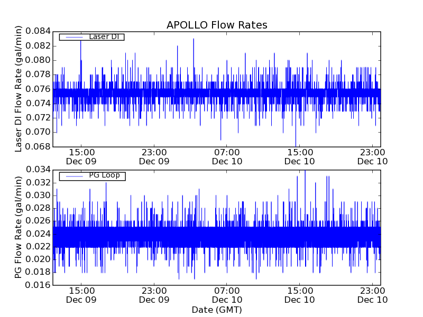Click the 0.084 tick on Laser DI axis
Image resolution: width=423 pixels, height=317 pixels.
(38, 31)
